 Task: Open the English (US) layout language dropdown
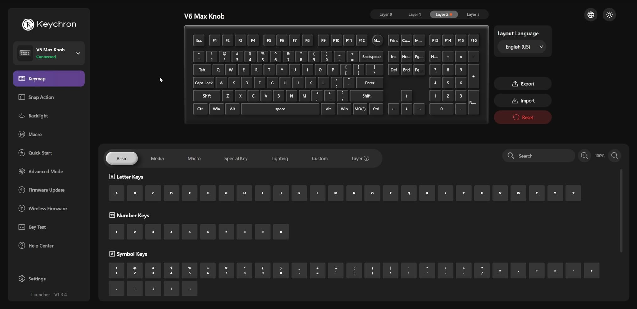coord(522,47)
